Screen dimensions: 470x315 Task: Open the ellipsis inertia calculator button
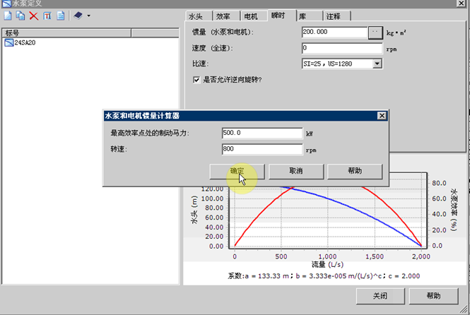(x=375, y=32)
